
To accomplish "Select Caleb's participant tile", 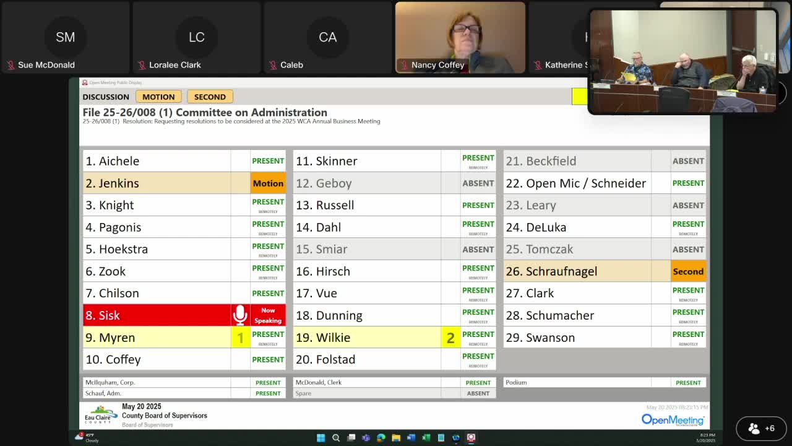I will pyautogui.click(x=327, y=37).
